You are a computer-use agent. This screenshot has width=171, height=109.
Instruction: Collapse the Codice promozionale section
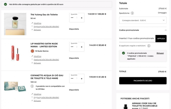point(165,30)
